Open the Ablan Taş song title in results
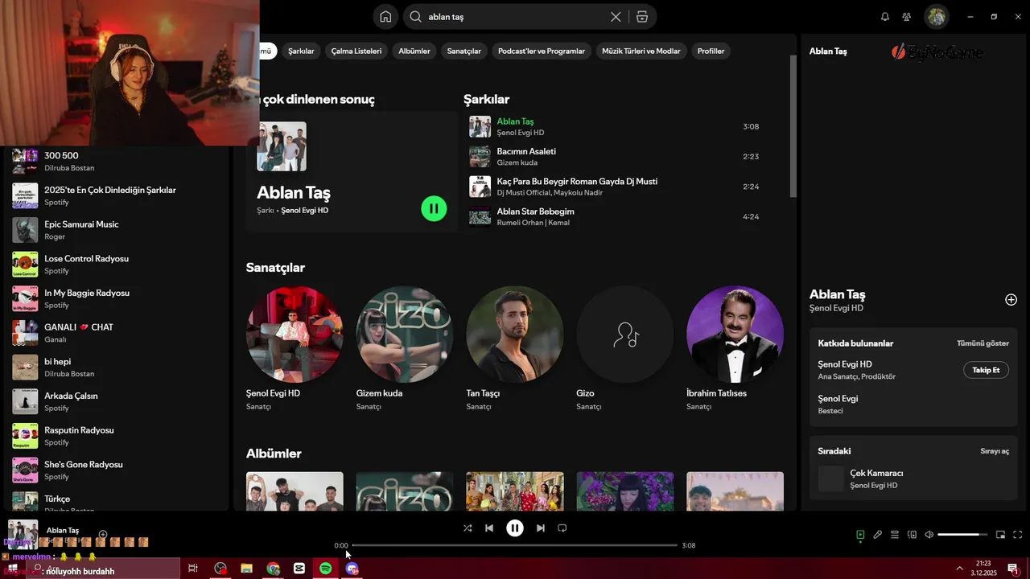 [x=515, y=121]
